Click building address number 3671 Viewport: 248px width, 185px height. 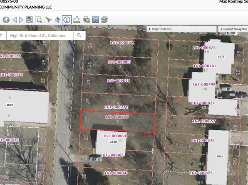[x=221, y=56]
